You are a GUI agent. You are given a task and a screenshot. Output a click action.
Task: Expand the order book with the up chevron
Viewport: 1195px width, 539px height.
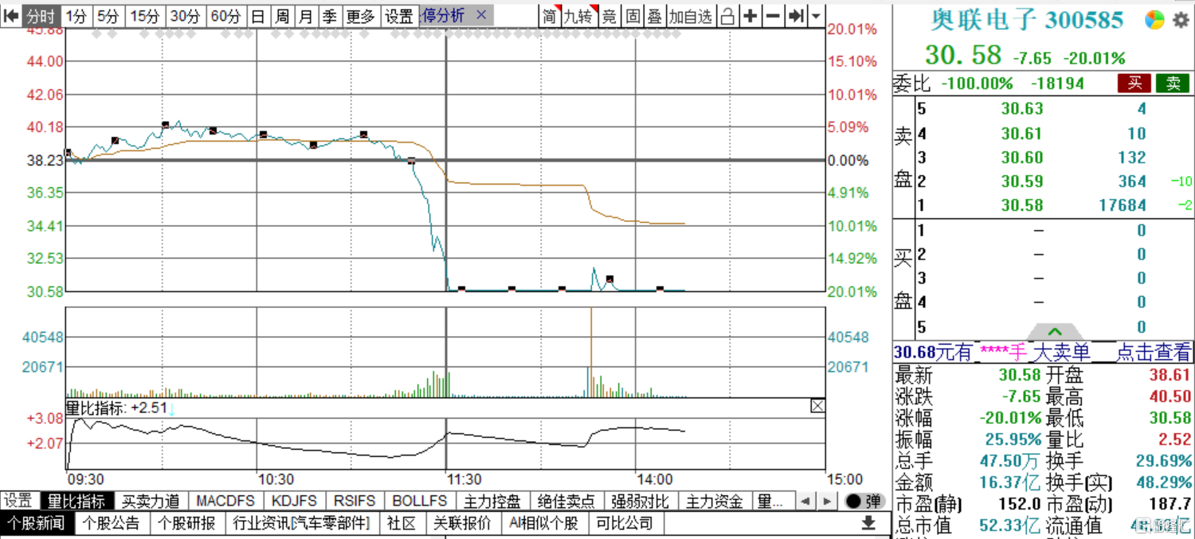point(1055,331)
